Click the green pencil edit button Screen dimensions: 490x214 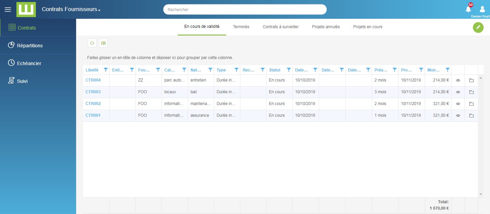pos(478,27)
